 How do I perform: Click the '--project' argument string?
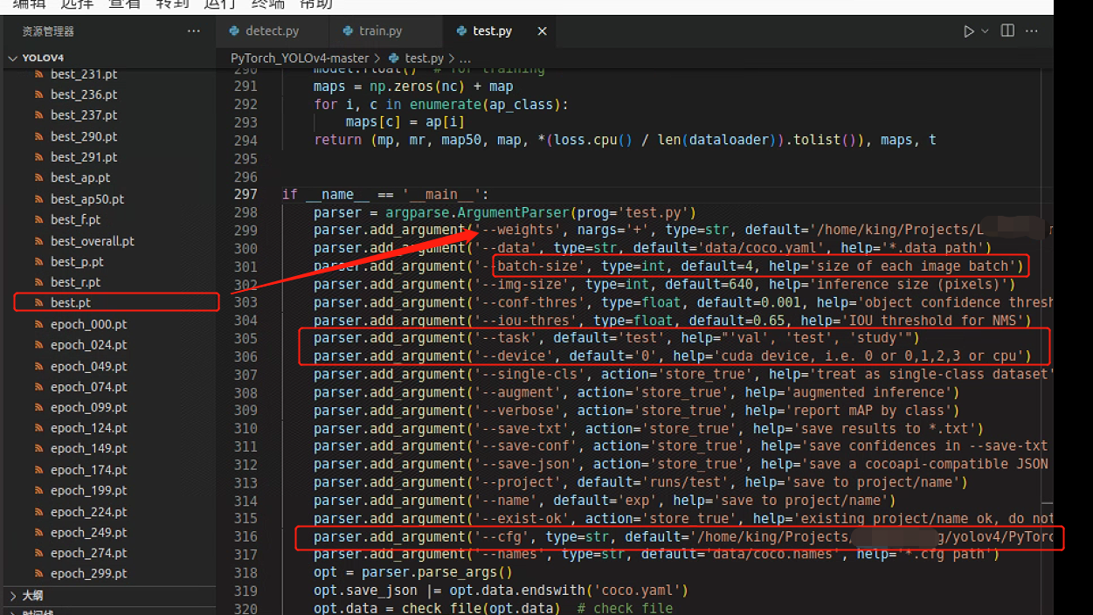click(522, 482)
